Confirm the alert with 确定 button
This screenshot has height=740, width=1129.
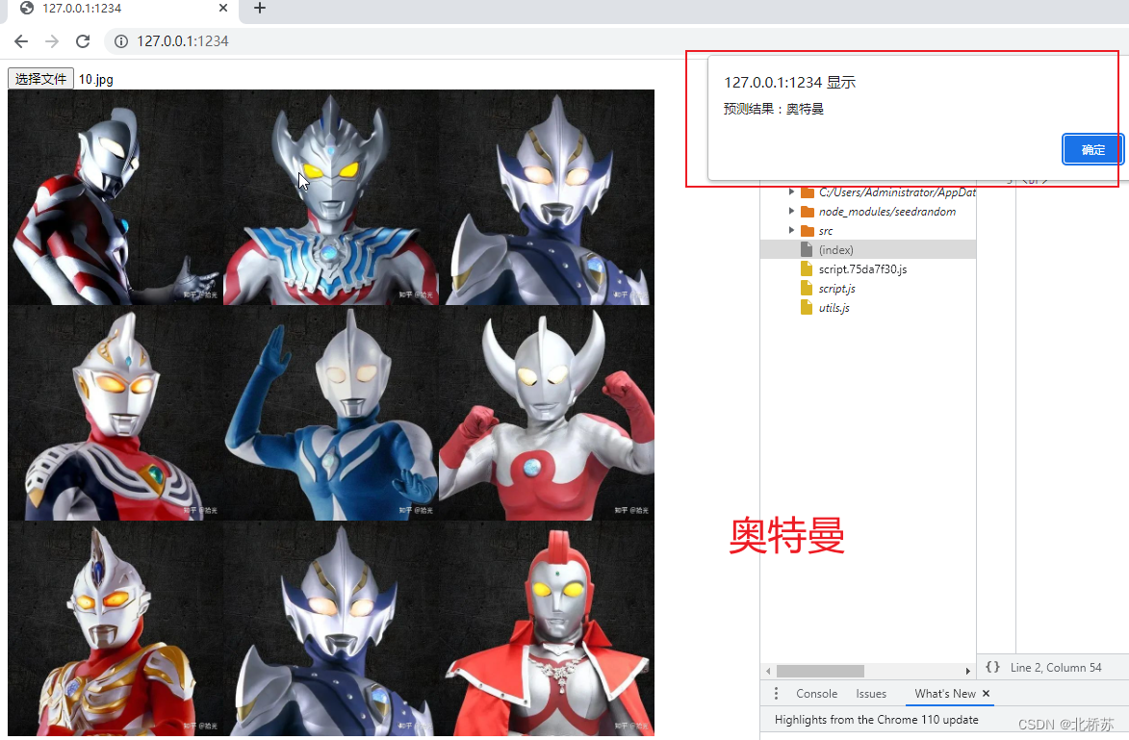pos(1093,150)
